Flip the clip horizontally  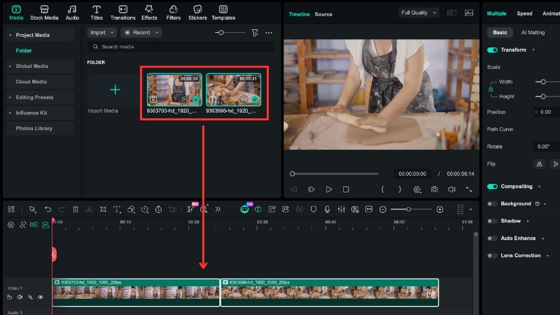click(x=539, y=164)
